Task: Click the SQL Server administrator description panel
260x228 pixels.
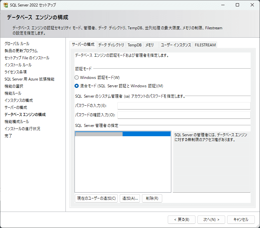Action: click(x=212, y=162)
